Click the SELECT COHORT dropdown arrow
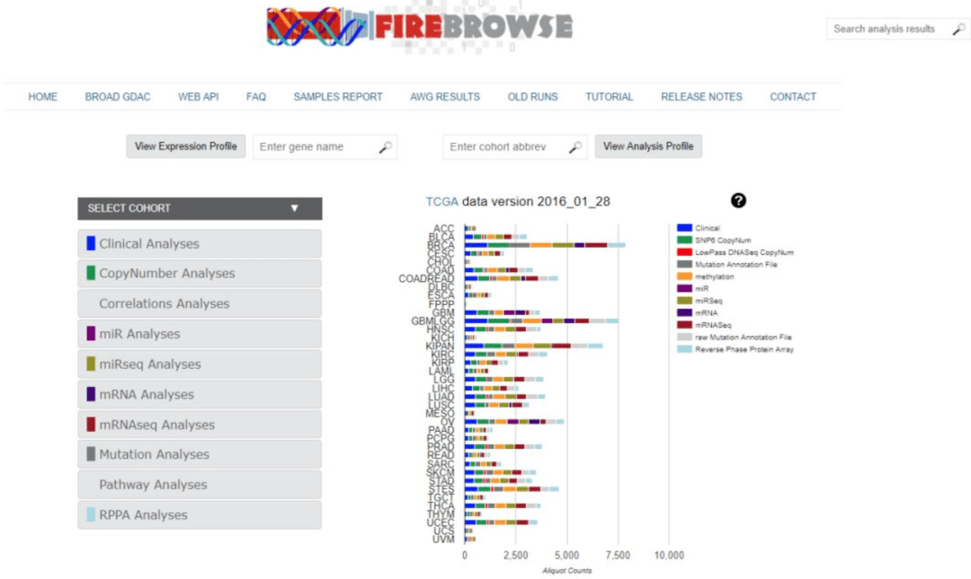971x579 pixels. (x=295, y=208)
